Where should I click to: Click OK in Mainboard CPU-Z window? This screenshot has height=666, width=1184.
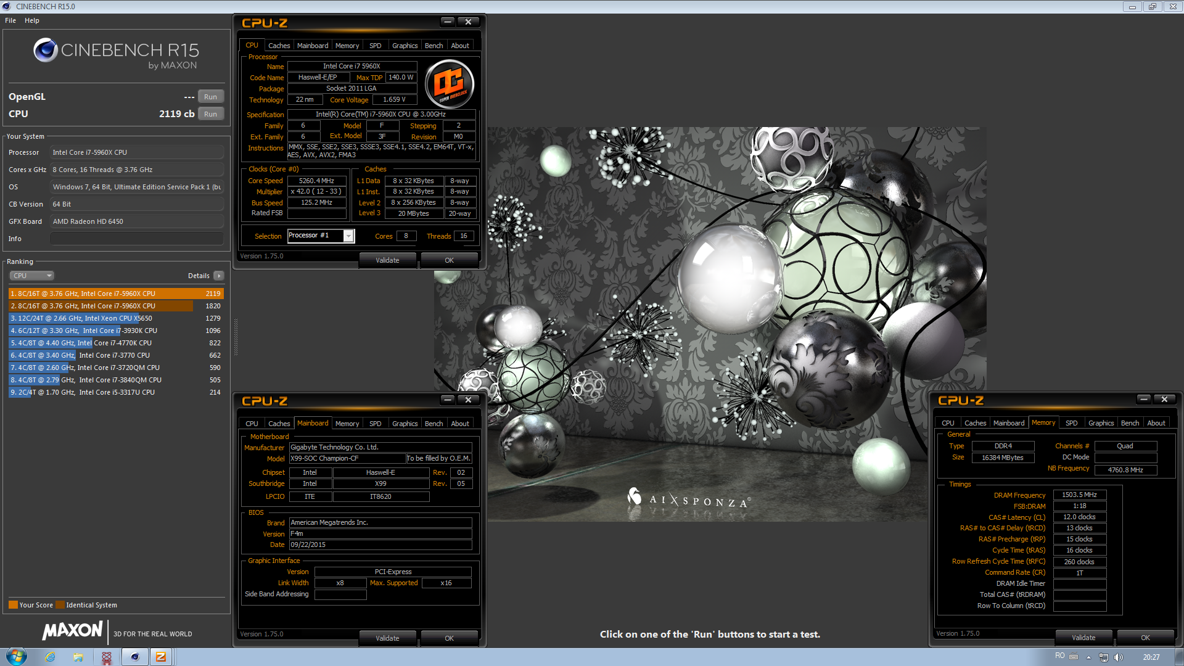[x=449, y=638]
